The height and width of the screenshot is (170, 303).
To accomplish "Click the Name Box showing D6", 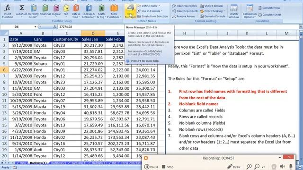I will click(x=17, y=27).
